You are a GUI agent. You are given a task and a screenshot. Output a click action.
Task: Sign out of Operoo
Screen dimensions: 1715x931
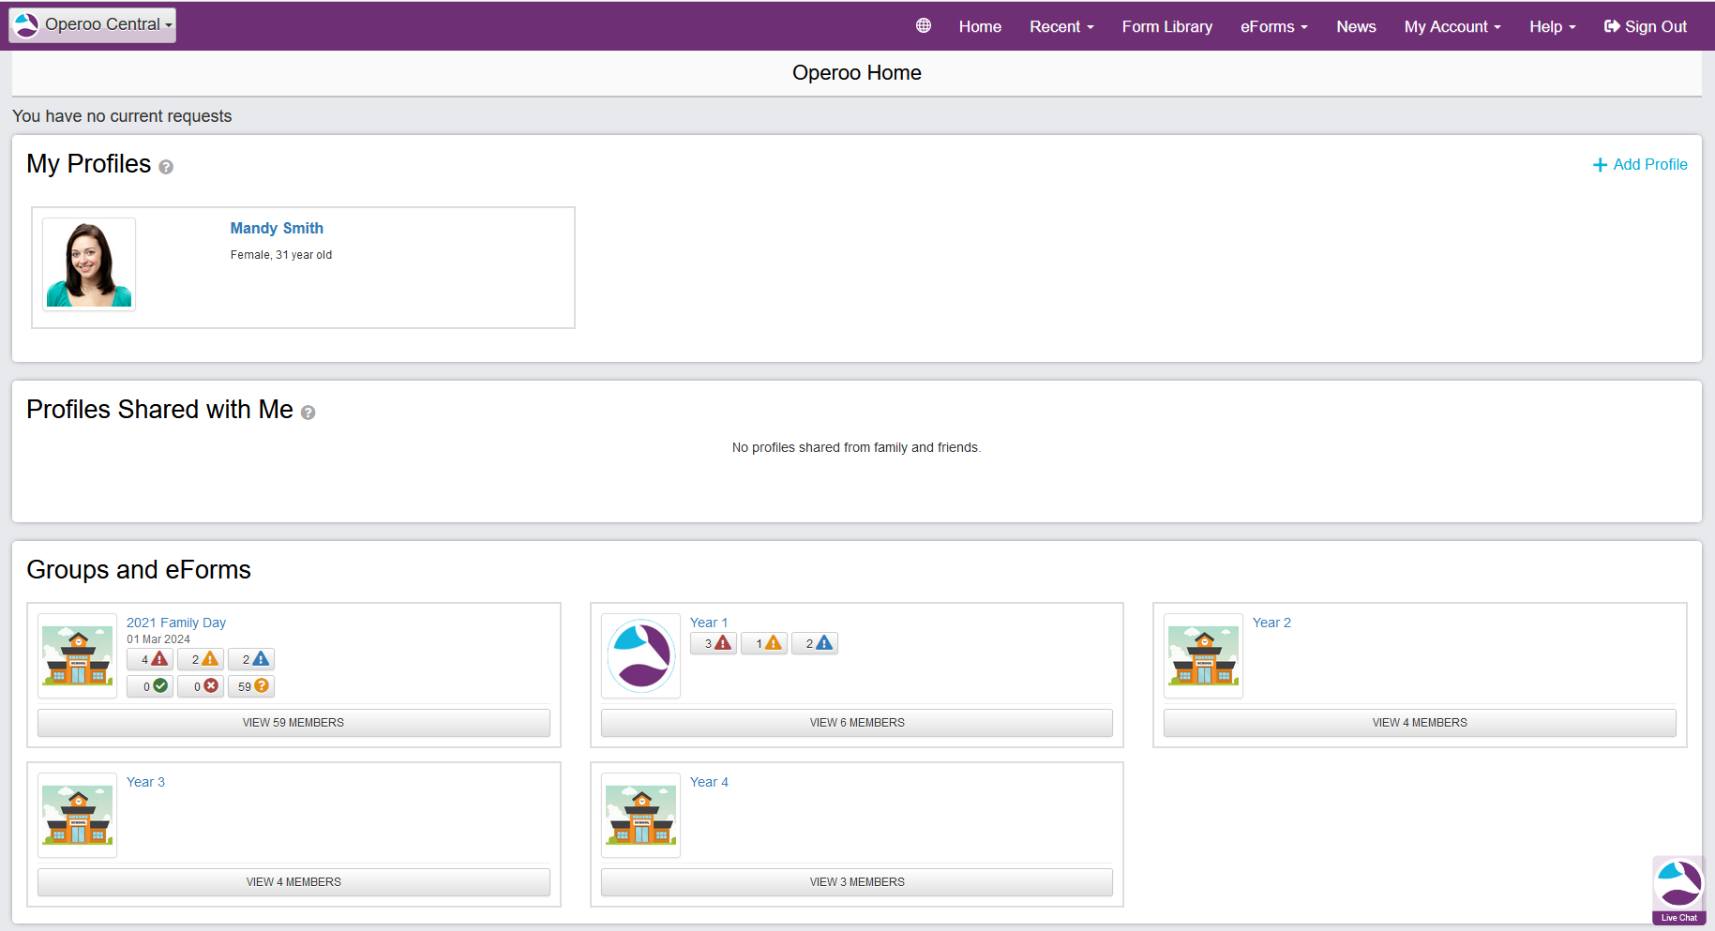point(1646,26)
